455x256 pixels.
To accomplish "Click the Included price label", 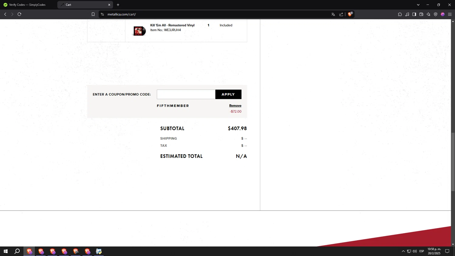I will tap(226, 25).
